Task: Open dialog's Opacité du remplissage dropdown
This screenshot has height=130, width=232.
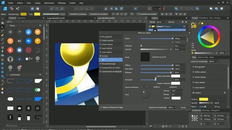Action: (x=172, y=108)
